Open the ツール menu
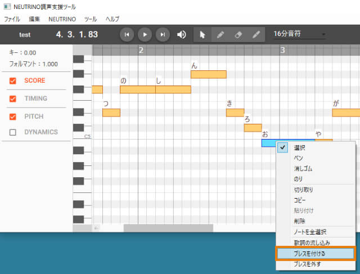Image resolution: width=360 pixels, height=274 pixels. tap(91, 19)
